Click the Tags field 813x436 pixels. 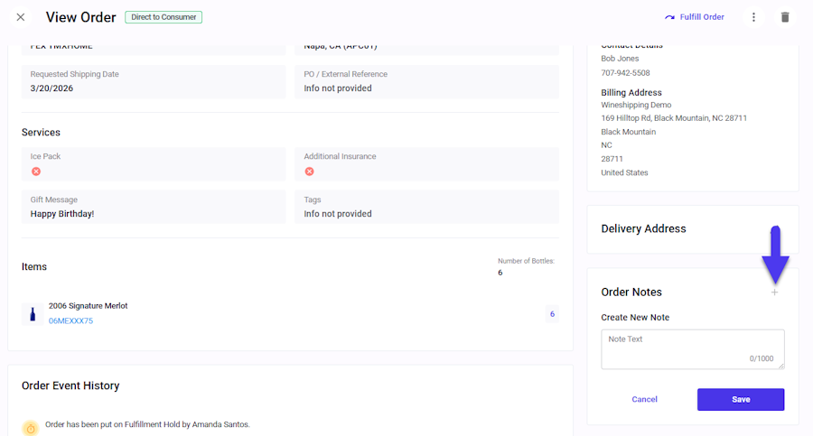click(426, 207)
